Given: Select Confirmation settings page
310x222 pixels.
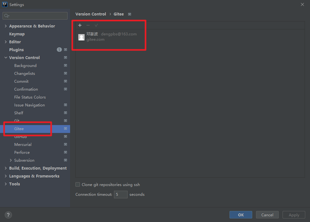Looking at the screenshot, I should pyautogui.click(x=26, y=89).
